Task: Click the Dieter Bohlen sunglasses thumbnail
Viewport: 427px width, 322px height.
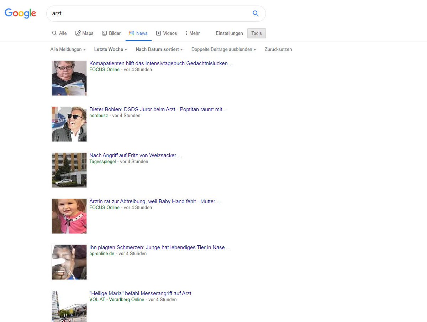Action: coord(69,124)
